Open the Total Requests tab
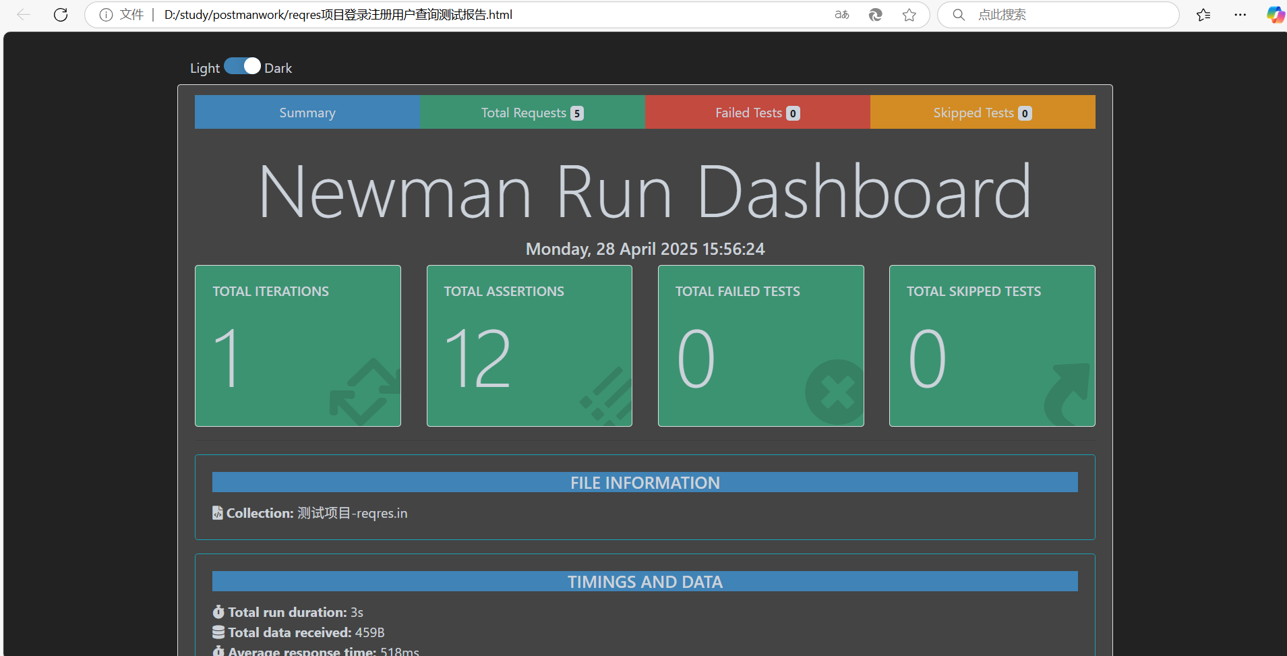The image size is (1287, 656). pos(533,112)
